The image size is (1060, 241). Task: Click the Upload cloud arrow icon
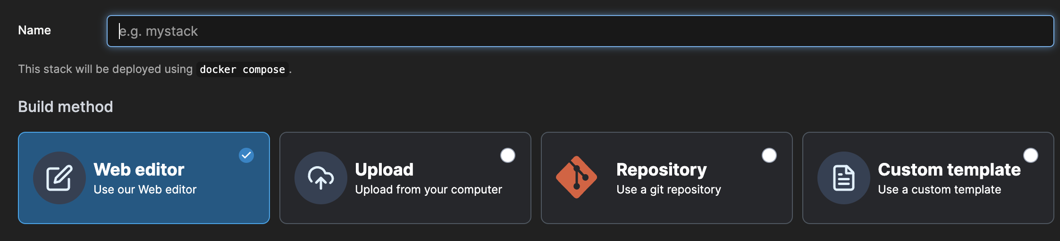coord(321,178)
